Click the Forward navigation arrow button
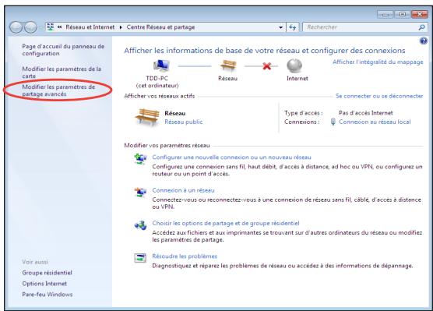The width and height of the screenshot is (433, 311). [30, 27]
